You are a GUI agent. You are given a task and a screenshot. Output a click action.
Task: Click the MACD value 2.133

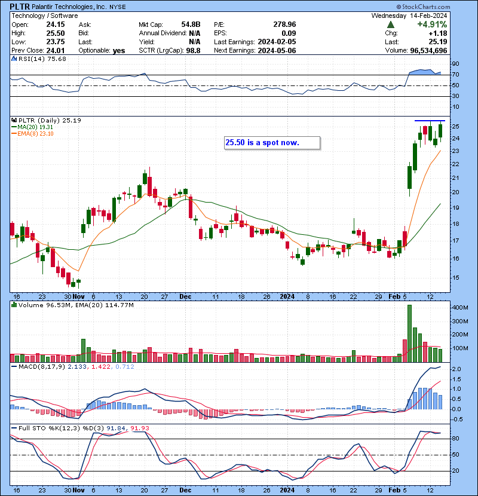tap(77, 367)
